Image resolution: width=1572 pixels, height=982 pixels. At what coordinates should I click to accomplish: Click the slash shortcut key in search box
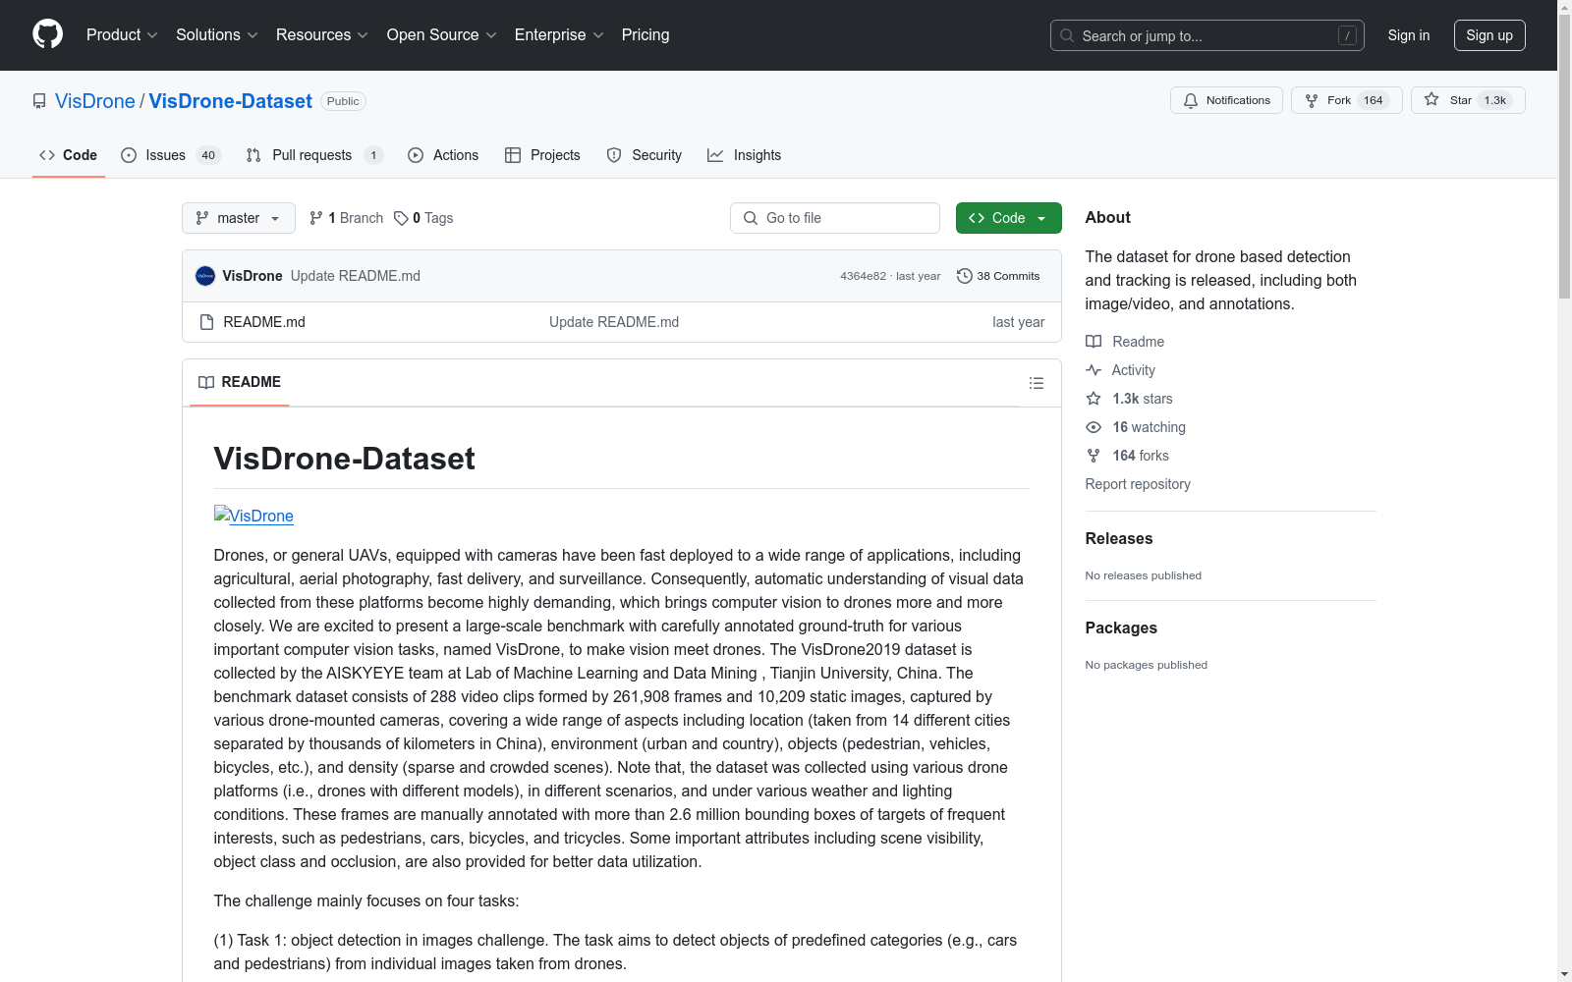coord(1348,35)
